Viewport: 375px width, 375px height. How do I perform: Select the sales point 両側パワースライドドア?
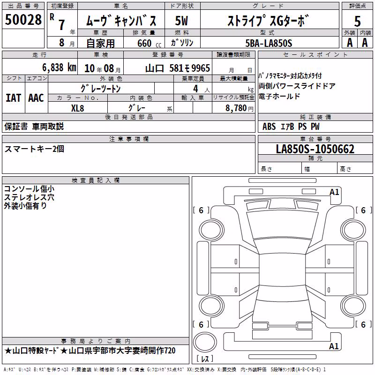tap(297, 86)
